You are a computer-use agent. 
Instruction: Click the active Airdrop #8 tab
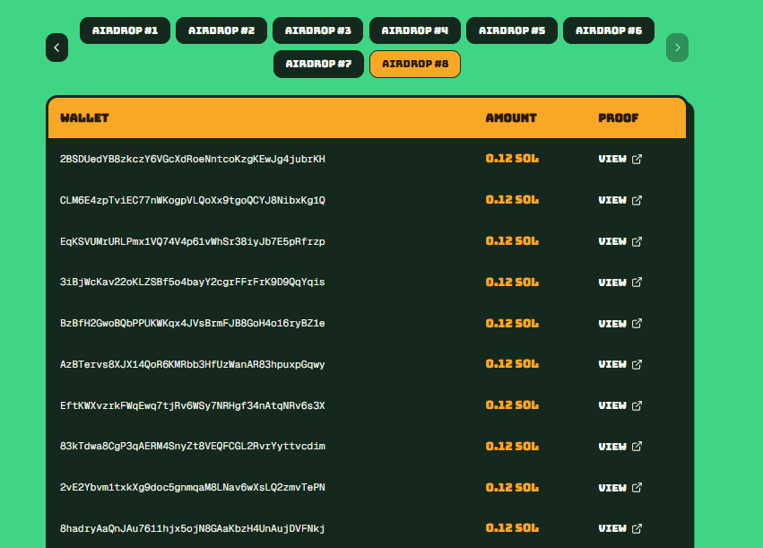[x=415, y=64]
